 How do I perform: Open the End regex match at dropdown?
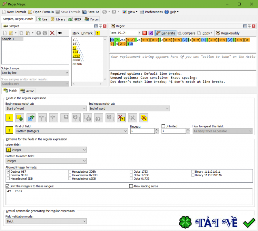pos(129,108)
